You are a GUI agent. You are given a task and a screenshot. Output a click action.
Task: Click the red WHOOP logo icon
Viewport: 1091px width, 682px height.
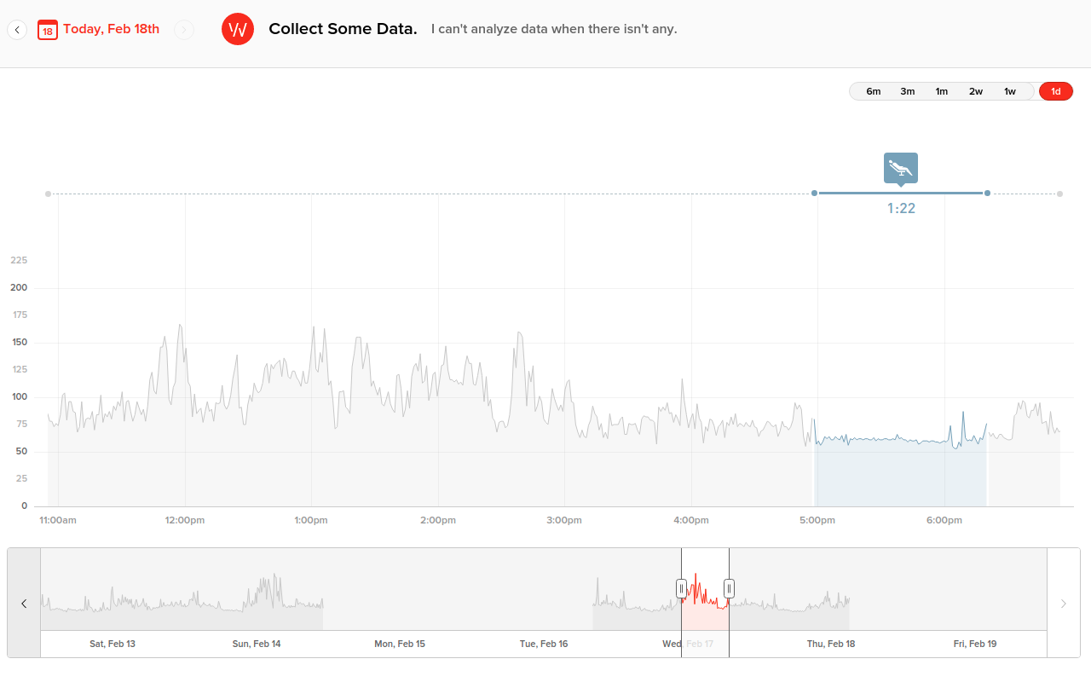(x=238, y=29)
